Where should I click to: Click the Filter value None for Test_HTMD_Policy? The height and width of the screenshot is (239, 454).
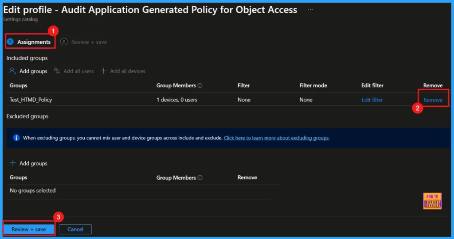click(x=244, y=100)
